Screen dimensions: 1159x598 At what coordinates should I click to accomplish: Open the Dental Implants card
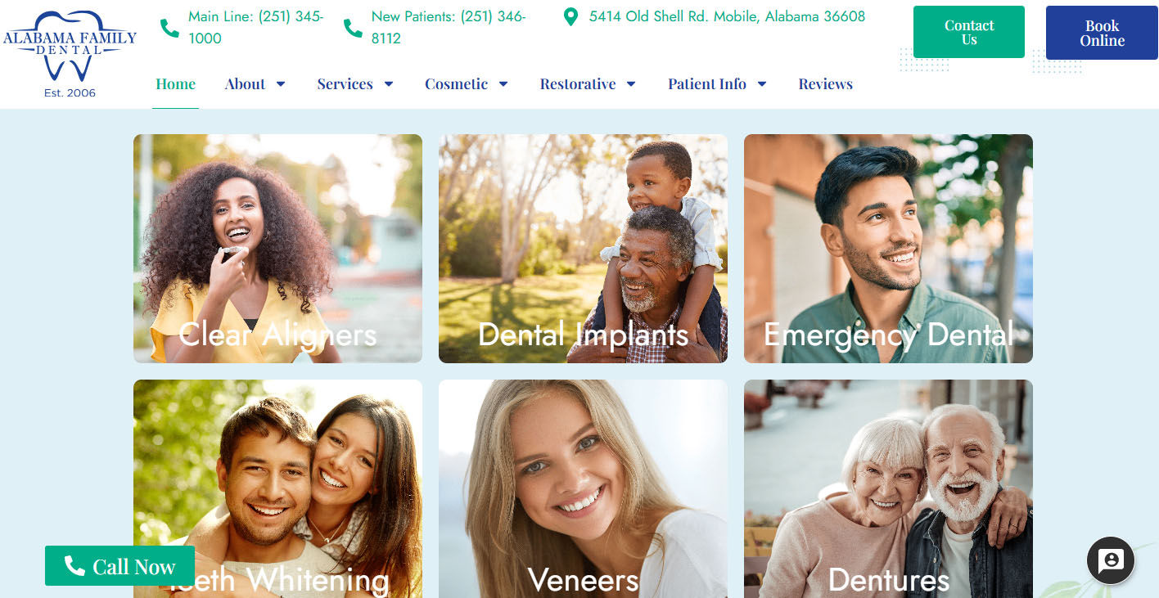(x=583, y=249)
